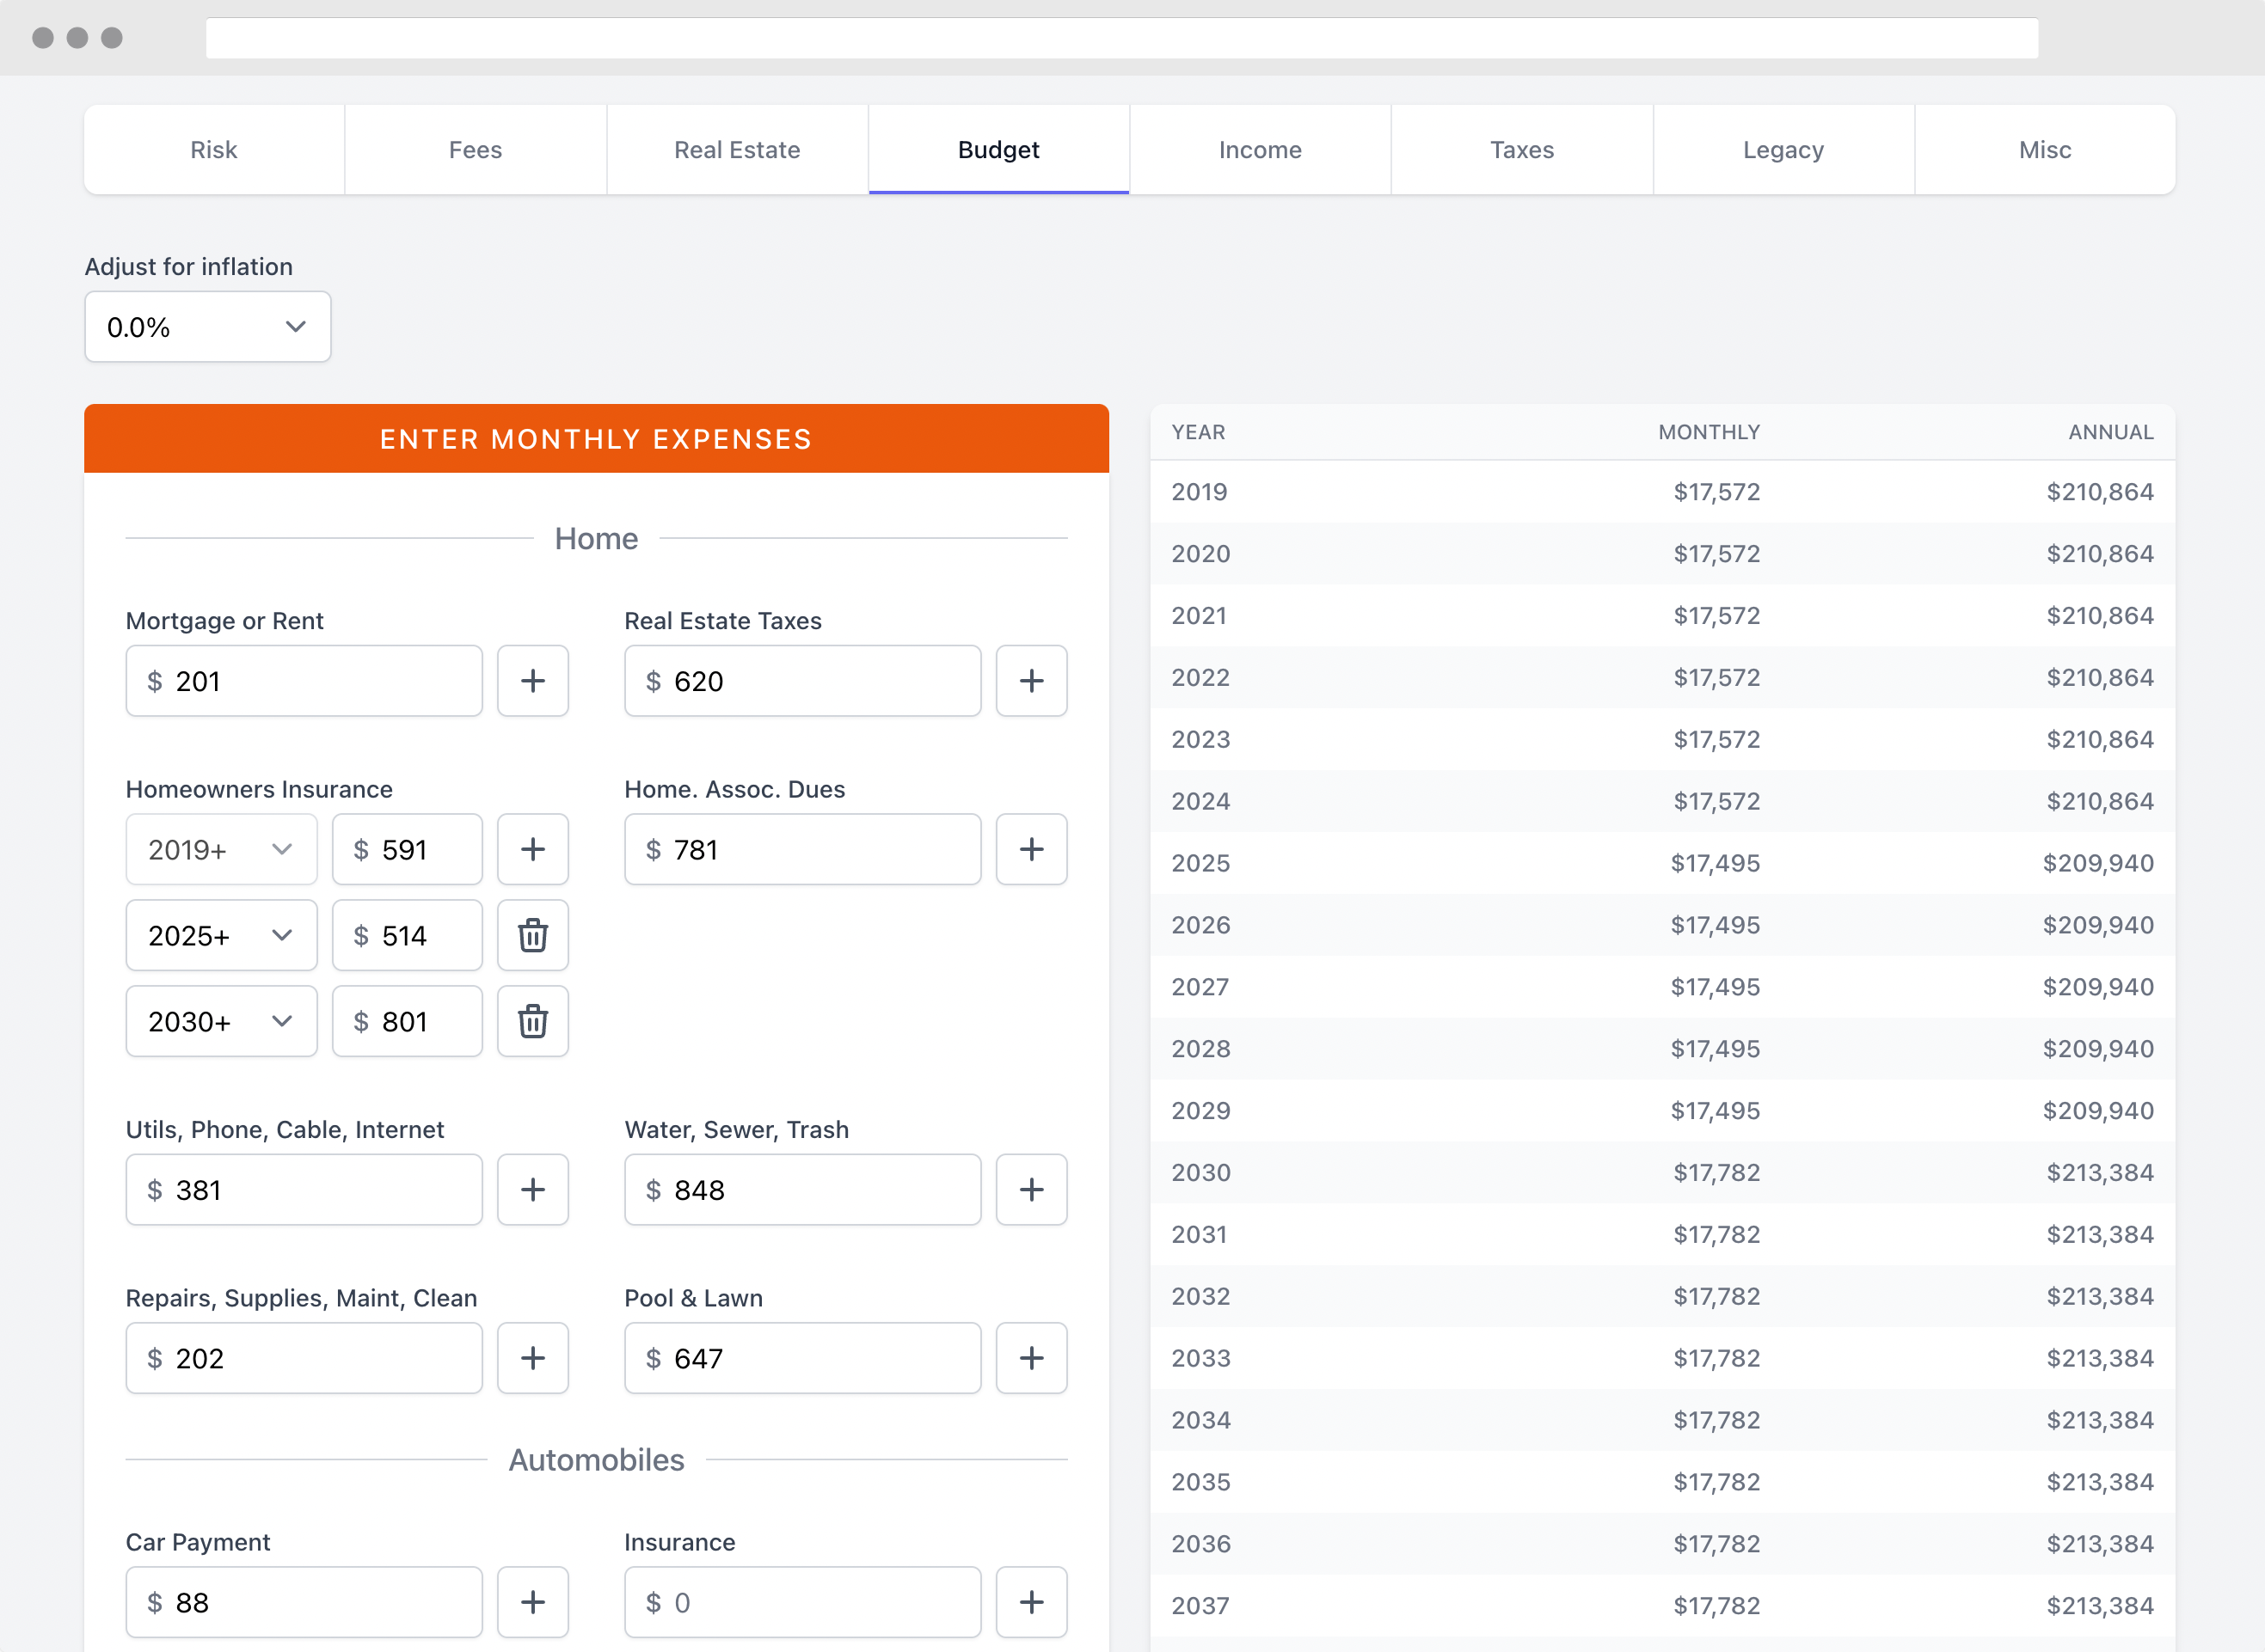
Task: Remove the 2030+ Homeowners Insurance row
Action: click(532, 1021)
